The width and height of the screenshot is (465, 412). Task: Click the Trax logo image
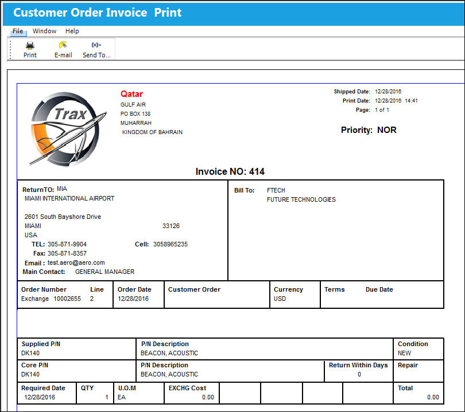68,129
